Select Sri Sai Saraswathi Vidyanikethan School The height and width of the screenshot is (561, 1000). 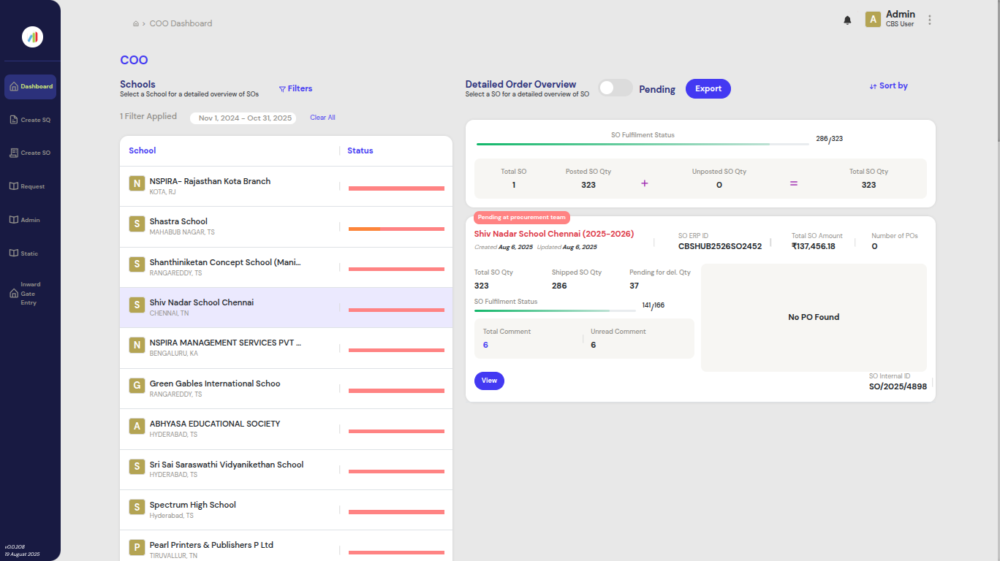[x=286, y=470]
